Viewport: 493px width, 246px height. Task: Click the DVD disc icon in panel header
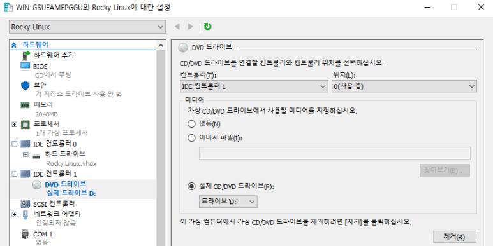[182, 48]
